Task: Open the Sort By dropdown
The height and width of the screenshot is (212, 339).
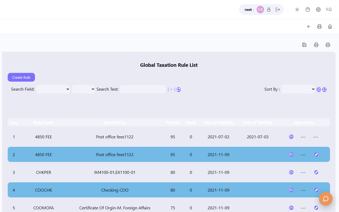Action: [298, 89]
